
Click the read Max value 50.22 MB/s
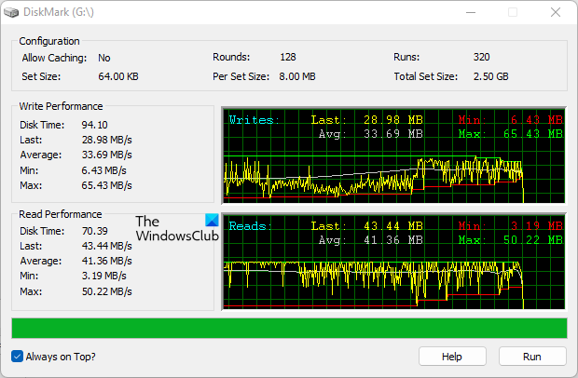pyautogui.click(x=107, y=291)
